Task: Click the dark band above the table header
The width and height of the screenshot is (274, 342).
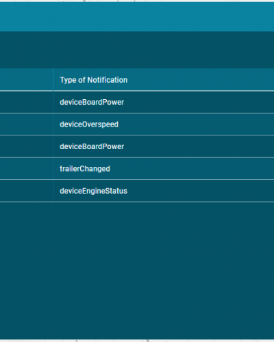Action: (x=137, y=50)
